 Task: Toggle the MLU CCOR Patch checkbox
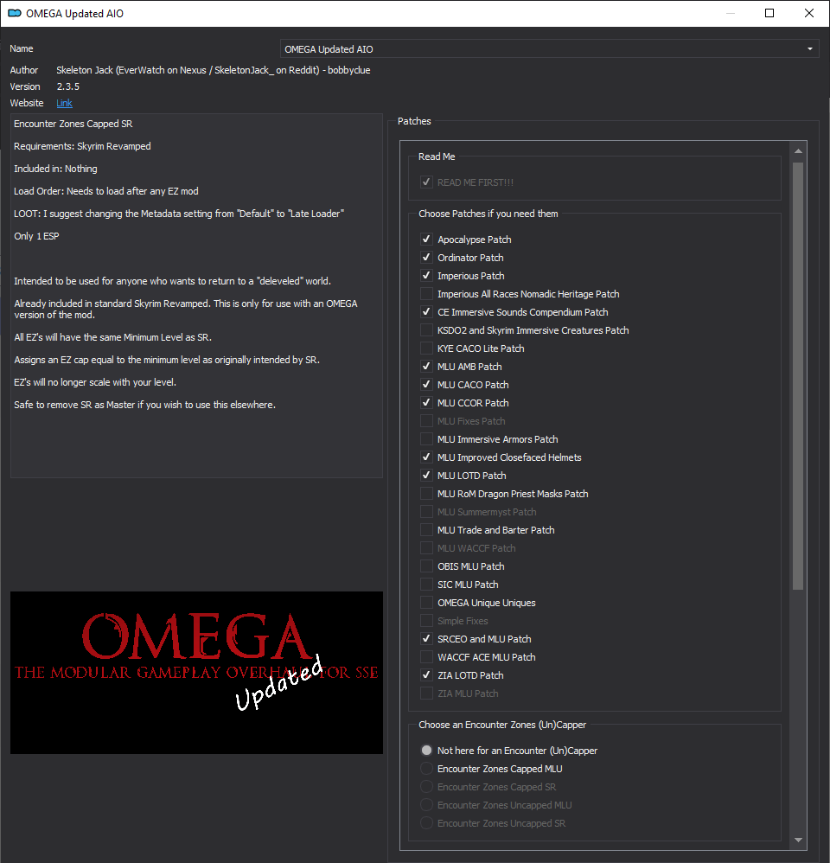426,403
